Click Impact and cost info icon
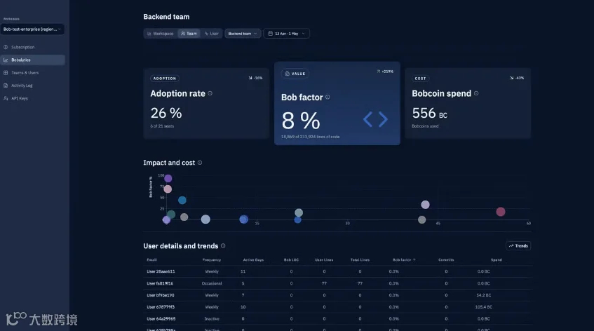The height and width of the screenshot is (331, 594). click(200, 163)
